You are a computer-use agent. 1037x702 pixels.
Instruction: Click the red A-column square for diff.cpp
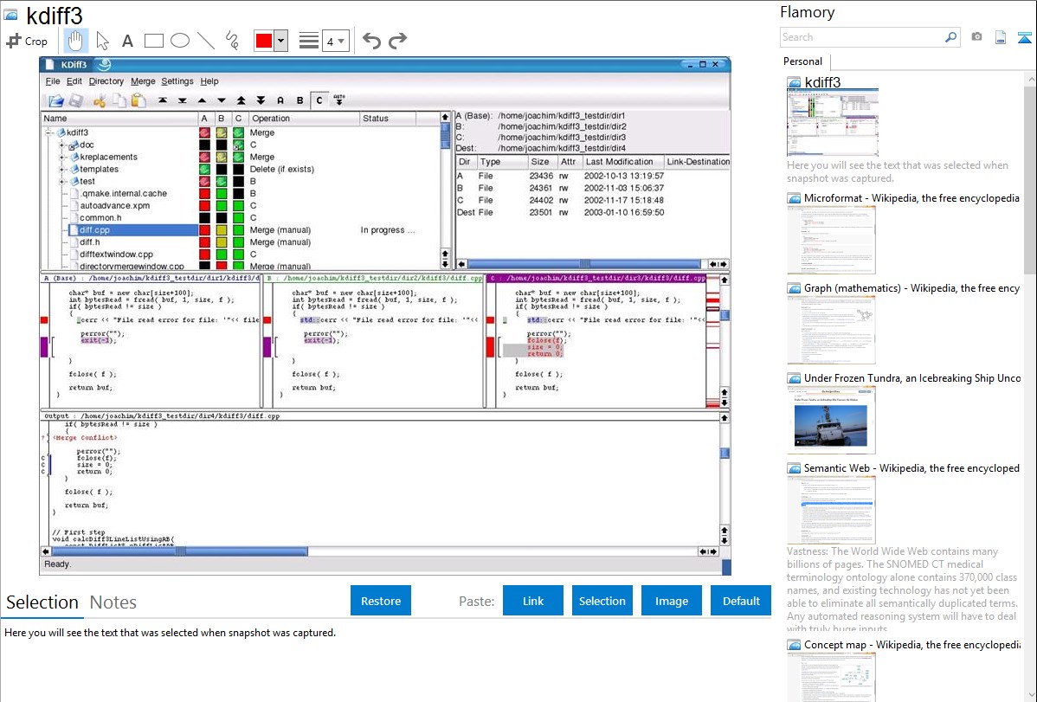pyautogui.click(x=204, y=230)
